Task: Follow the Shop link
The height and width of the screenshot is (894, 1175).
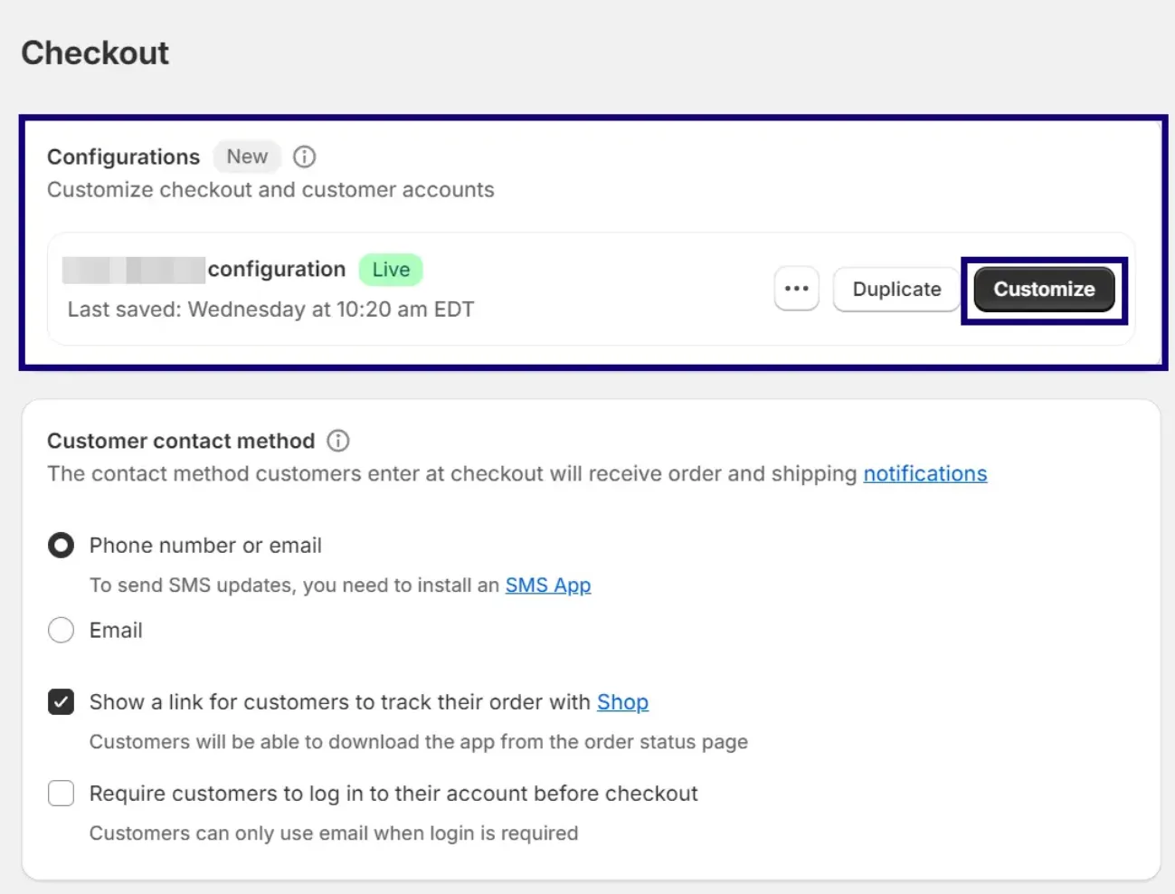Action: pos(622,702)
